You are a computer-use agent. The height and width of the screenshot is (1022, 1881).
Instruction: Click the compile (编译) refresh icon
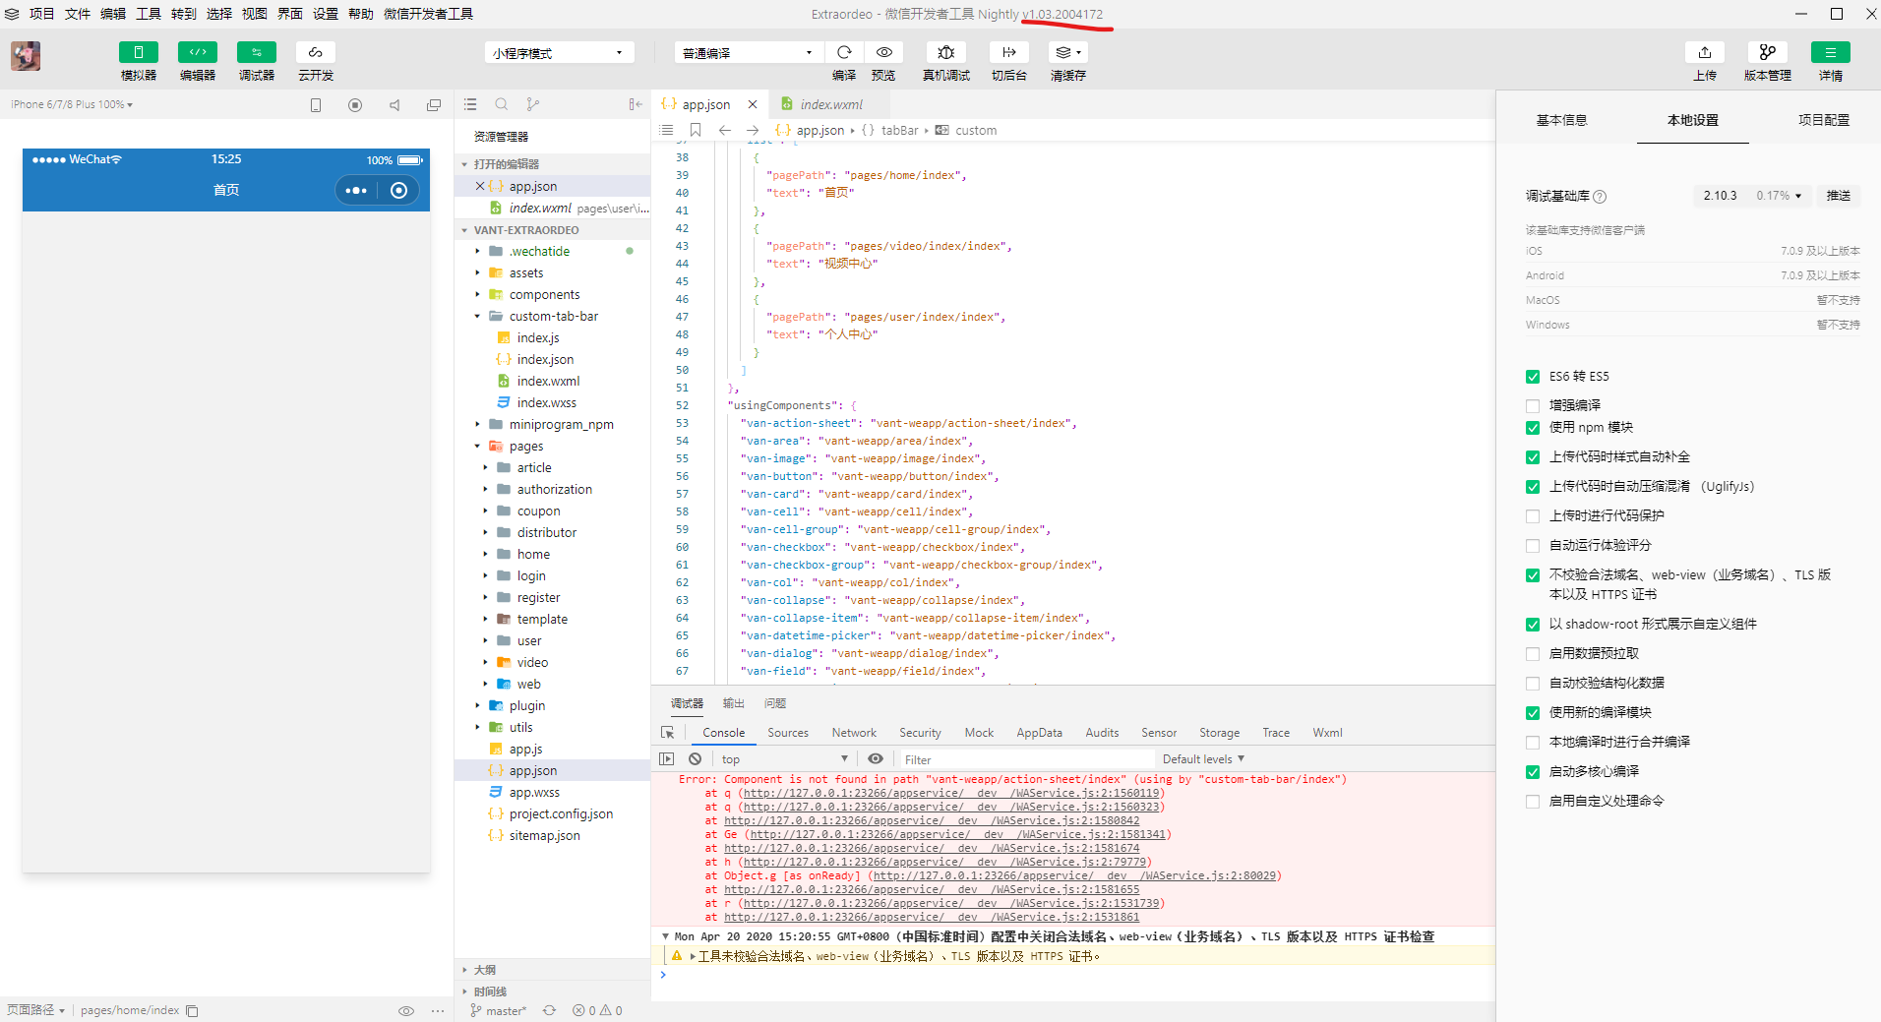pos(844,52)
